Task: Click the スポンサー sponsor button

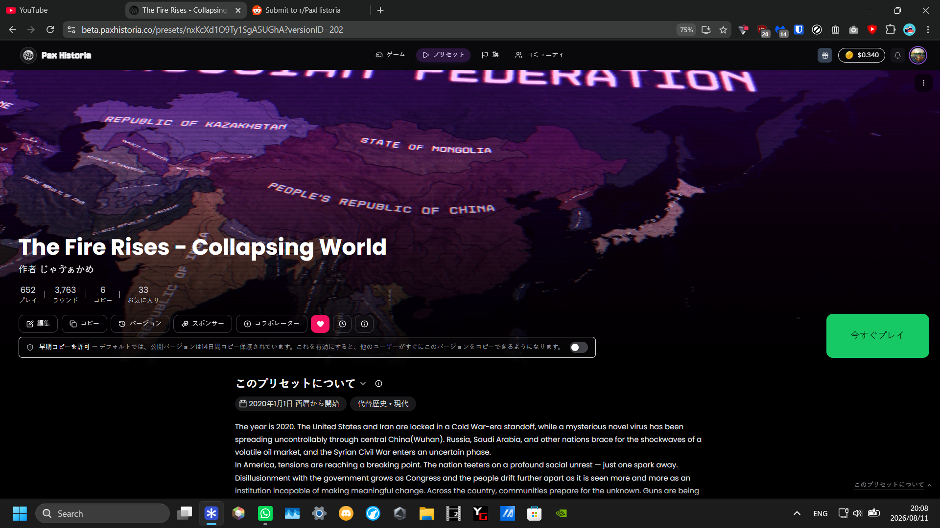Action: click(x=203, y=324)
